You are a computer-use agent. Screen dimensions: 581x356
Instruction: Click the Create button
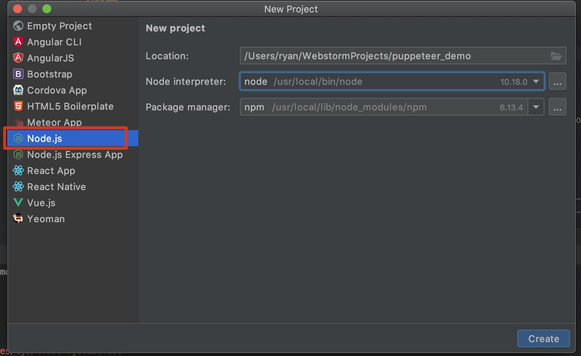click(x=544, y=339)
